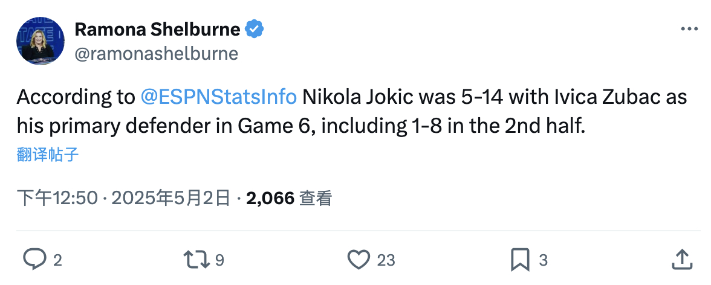This screenshot has width=711, height=285.
Task: Click the 2025年5月2日 date text
Action: 171,199
